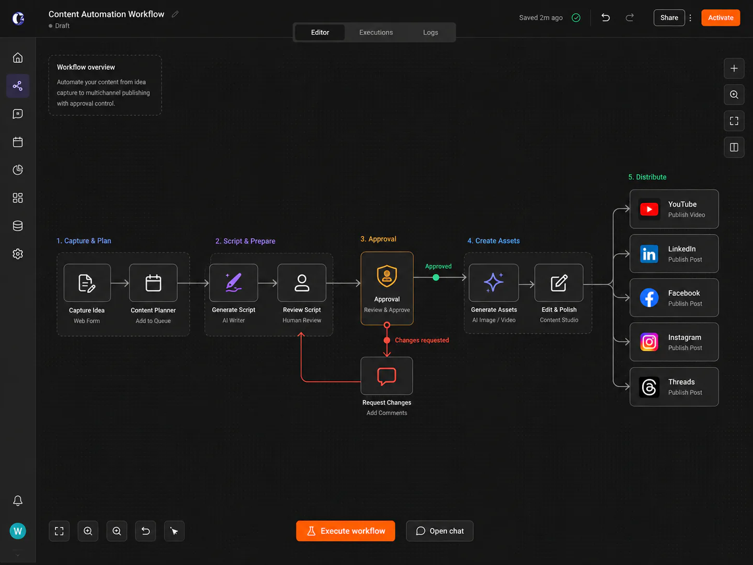Viewport: 753px width, 565px height.
Task: Open notifications bell icon
Action: pyautogui.click(x=18, y=500)
